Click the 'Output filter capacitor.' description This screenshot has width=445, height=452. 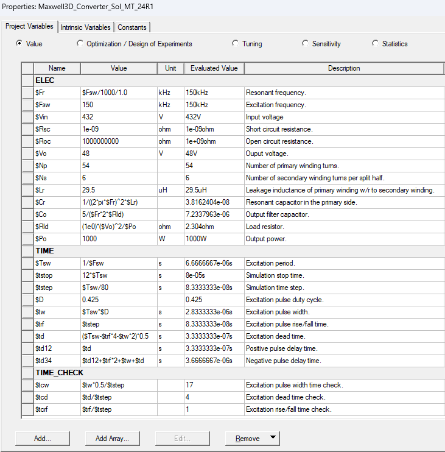(x=277, y=214)
